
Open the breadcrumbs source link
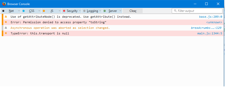[x=206, y=28]
